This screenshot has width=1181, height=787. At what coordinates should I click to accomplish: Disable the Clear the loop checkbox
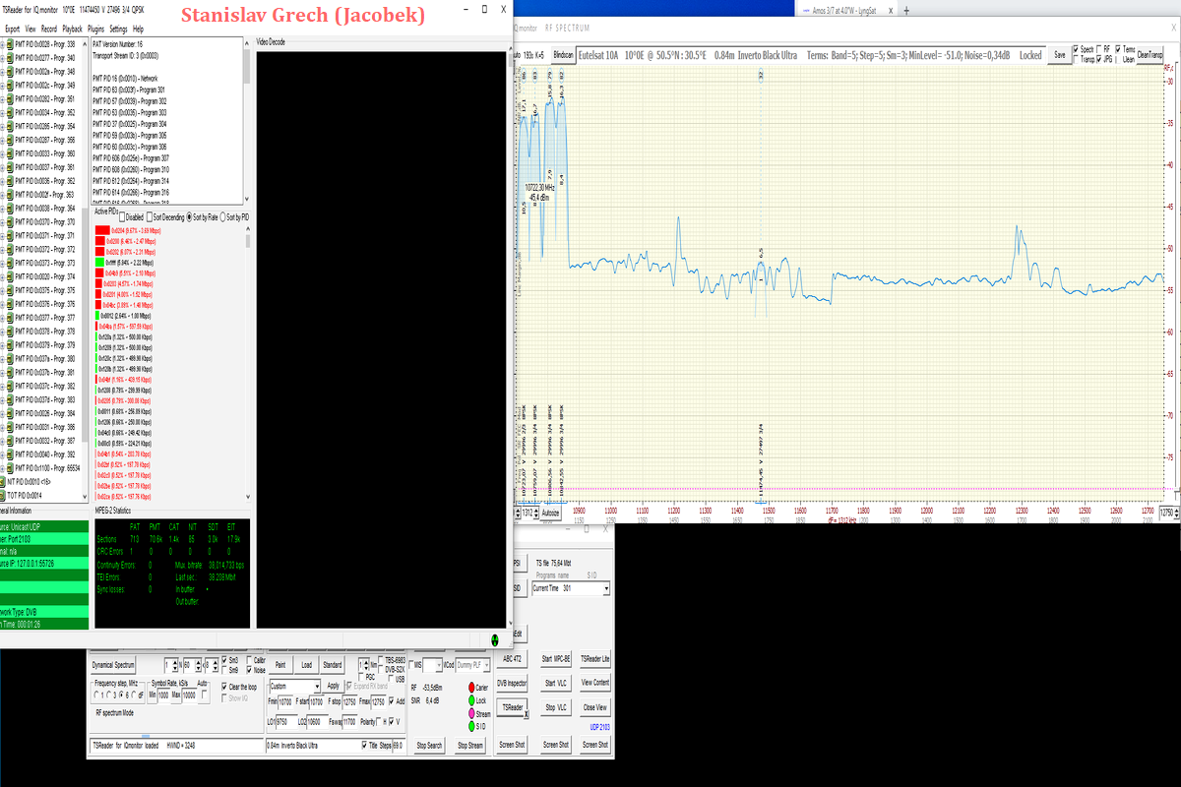click(224, 687)
